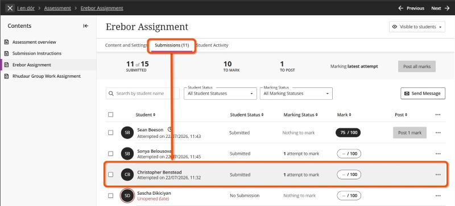Screen dimensions: 455x206
Task: Sort by the Post column
Action: pyautogui.click(x=401, y=115)
